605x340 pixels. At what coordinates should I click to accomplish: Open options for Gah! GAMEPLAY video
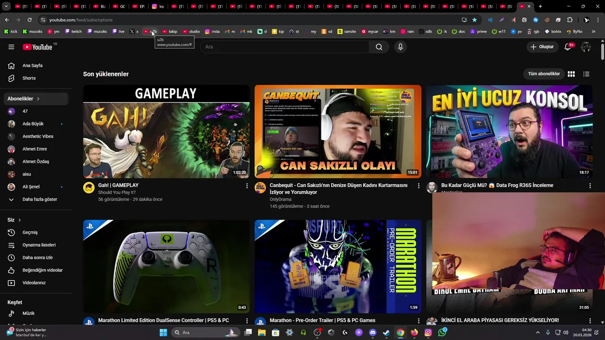point(247,186)
